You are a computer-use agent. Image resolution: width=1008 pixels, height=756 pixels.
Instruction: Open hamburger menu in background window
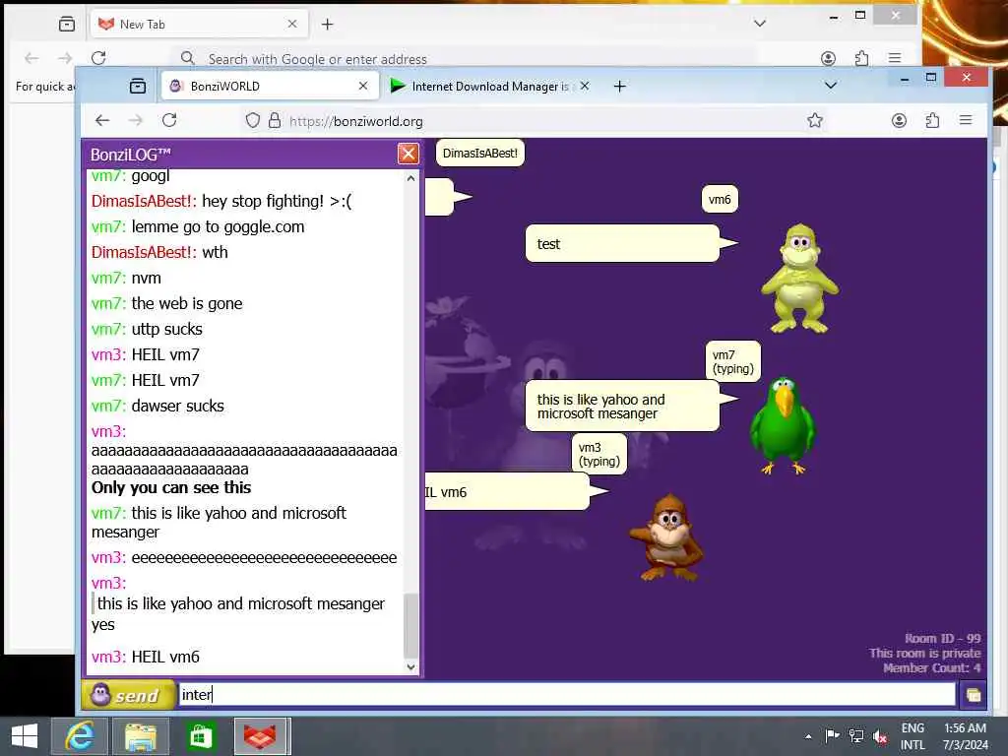pos(895,58)
